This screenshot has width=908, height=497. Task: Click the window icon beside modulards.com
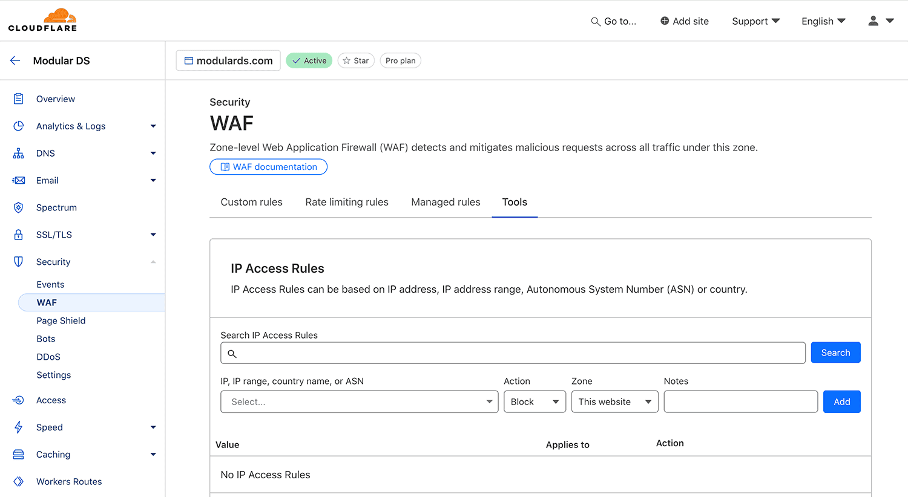189,61
